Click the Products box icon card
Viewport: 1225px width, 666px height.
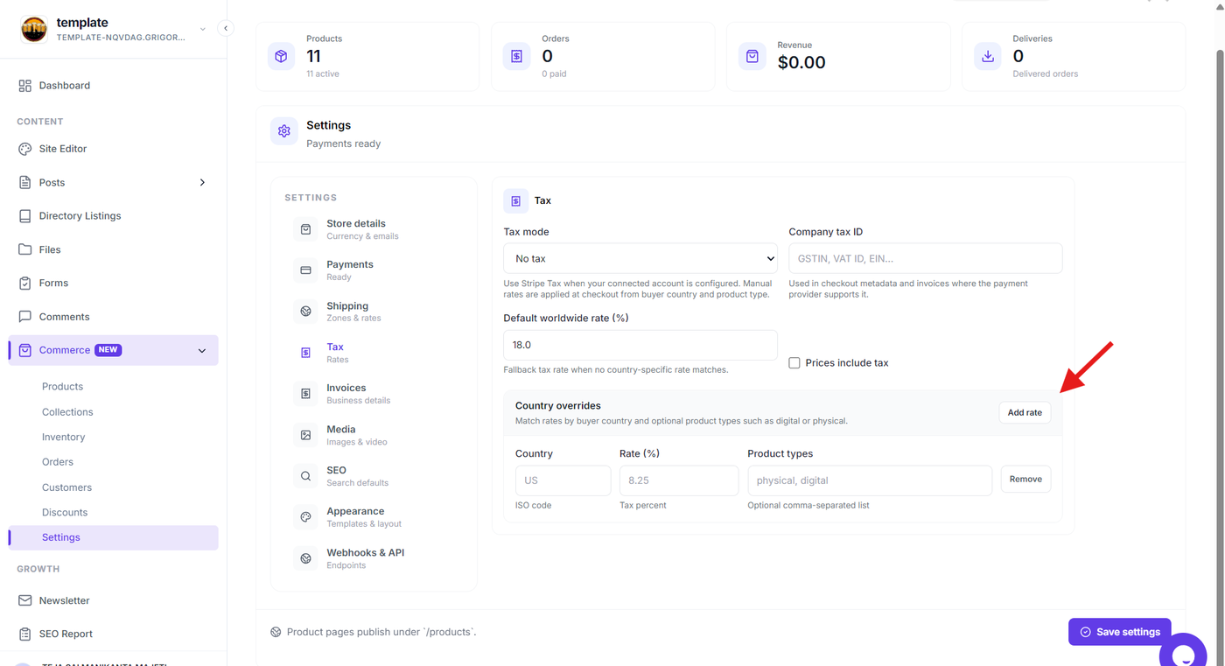click(281, 56)
